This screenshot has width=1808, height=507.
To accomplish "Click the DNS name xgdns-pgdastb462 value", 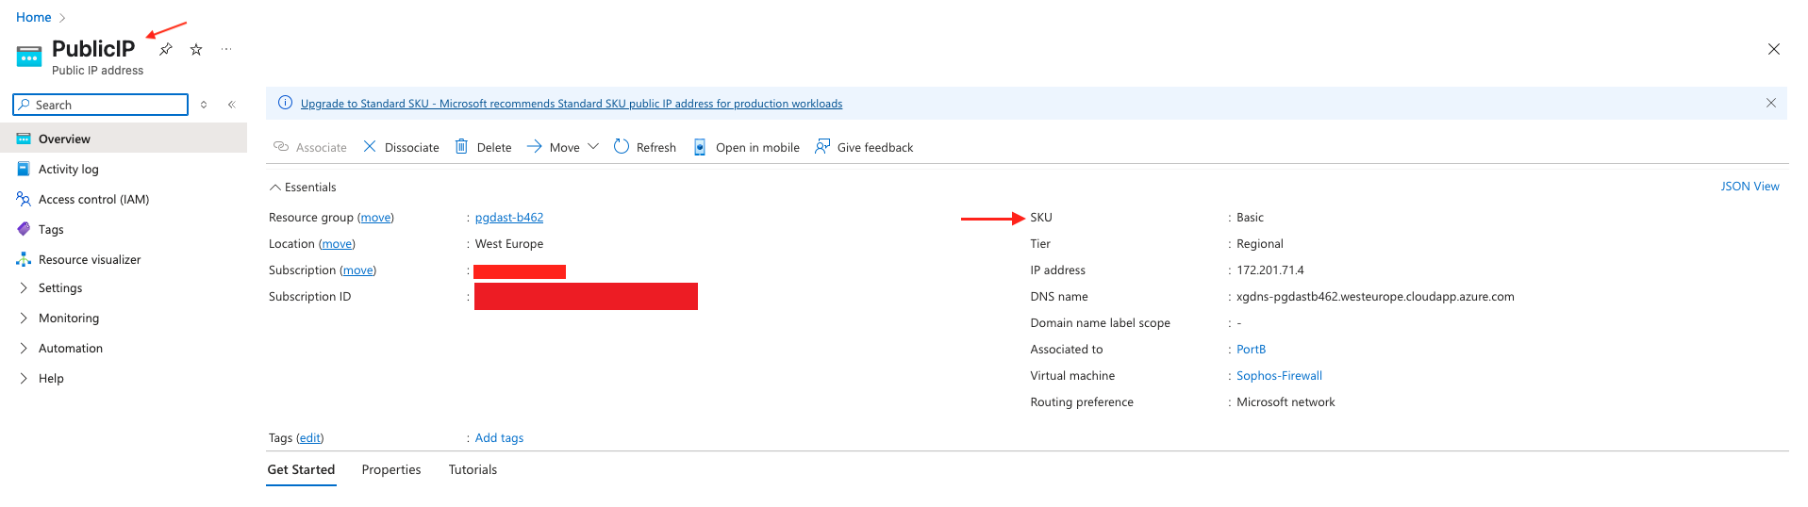I will point(1375,296).
